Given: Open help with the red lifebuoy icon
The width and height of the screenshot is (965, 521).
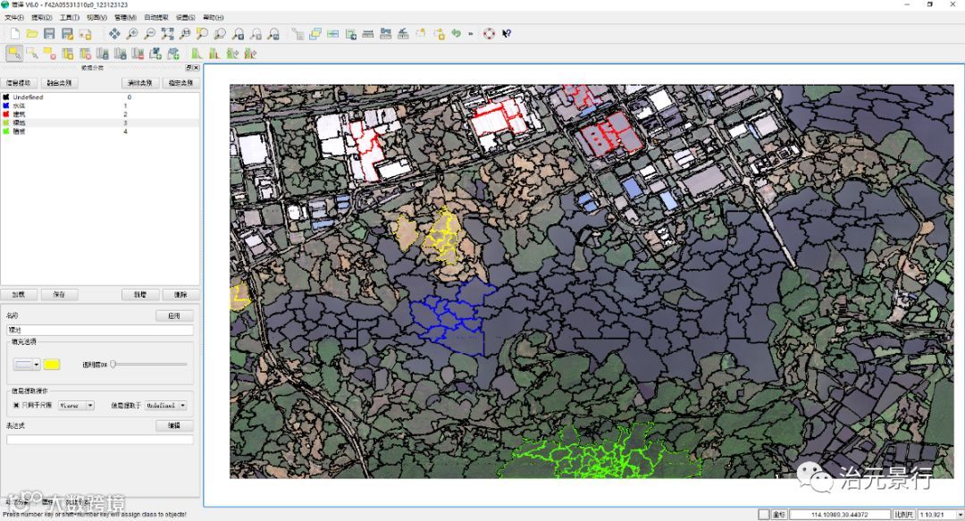Looking at the screenshot, I should (490, 34).
